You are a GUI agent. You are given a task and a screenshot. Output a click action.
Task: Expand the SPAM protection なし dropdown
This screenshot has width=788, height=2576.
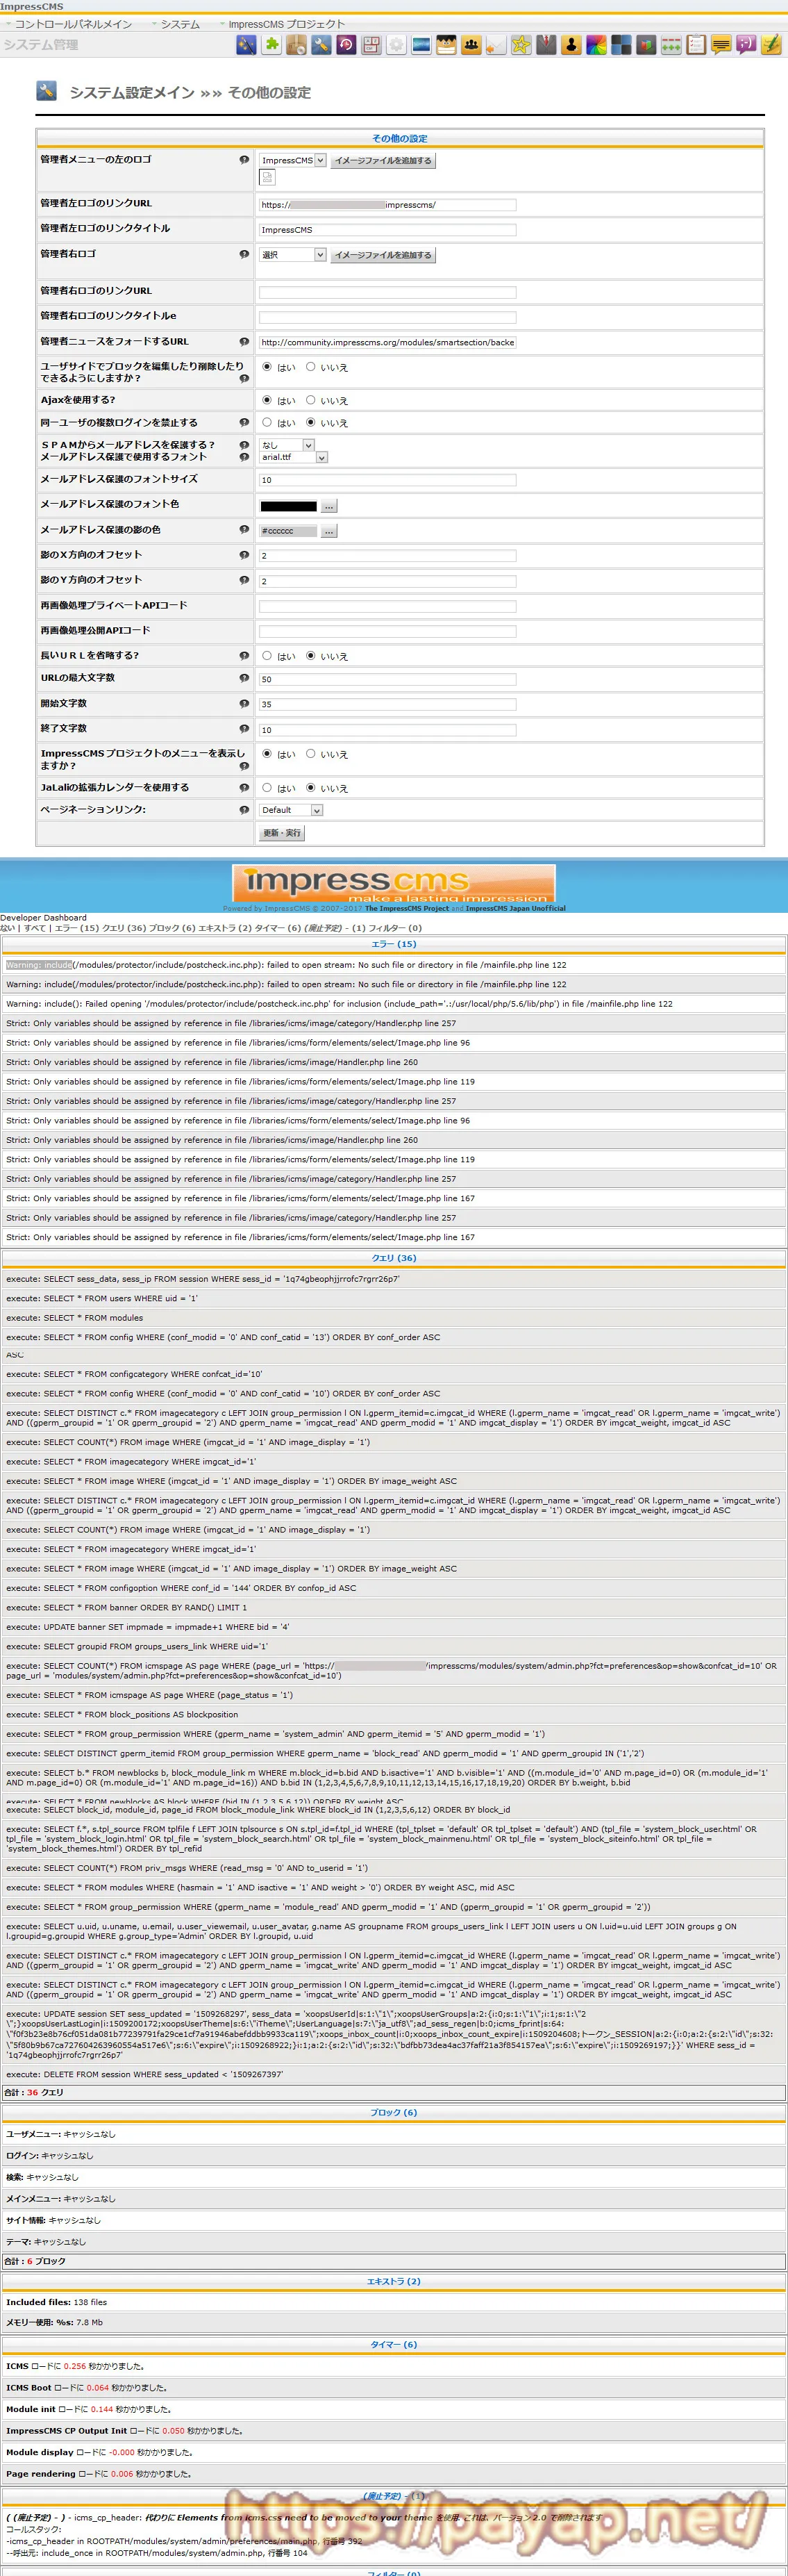click(x=287, y=445)
